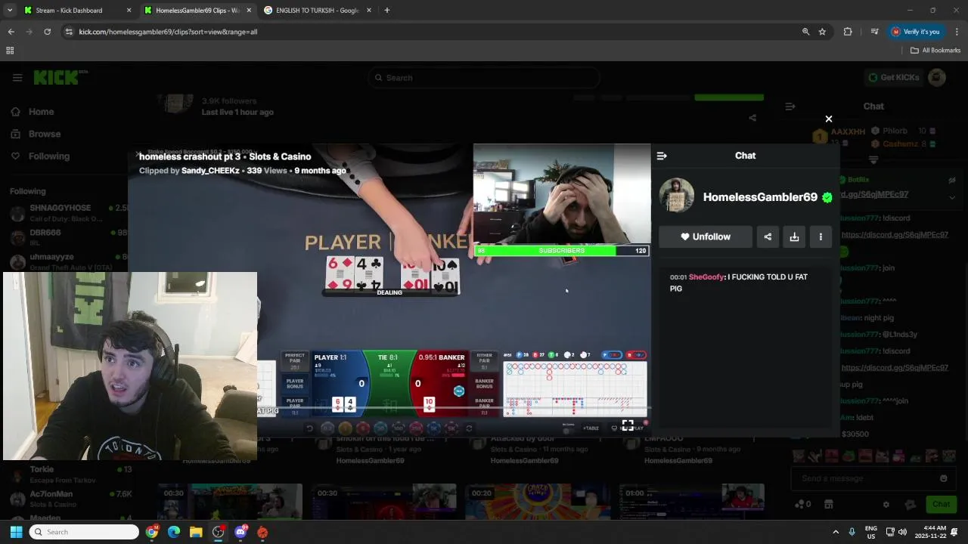The height and width of the screenshot is (544, 968).
Task: Open Google Chrome from taskbar
Action: pos(152,532)
